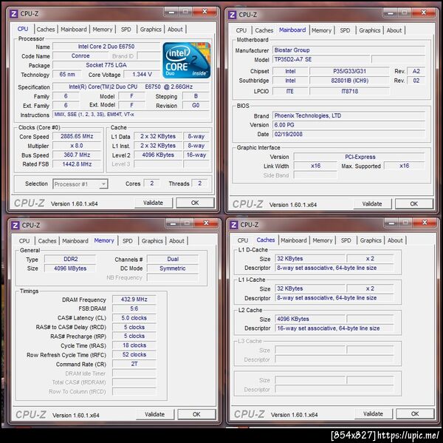Switch to Graphics tab in Mainboard window
This screenshot has width=443, height=443.
pyautogui.click(x=370, y=30)
